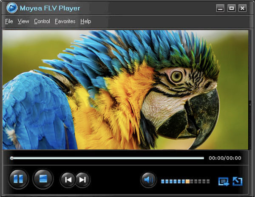Minimize the player window

coord(220,8)
